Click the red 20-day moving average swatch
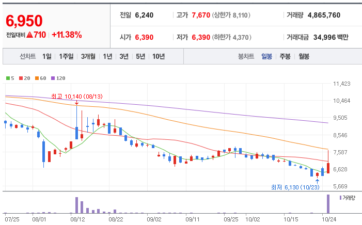This screenshot has height=225, width=362. [21, 78]
